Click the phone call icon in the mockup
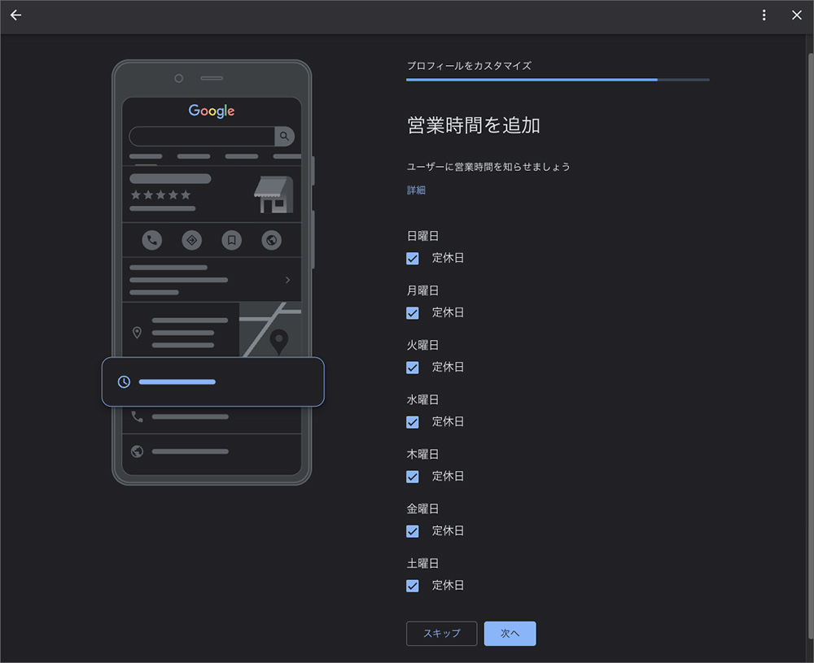 [151, 239]
